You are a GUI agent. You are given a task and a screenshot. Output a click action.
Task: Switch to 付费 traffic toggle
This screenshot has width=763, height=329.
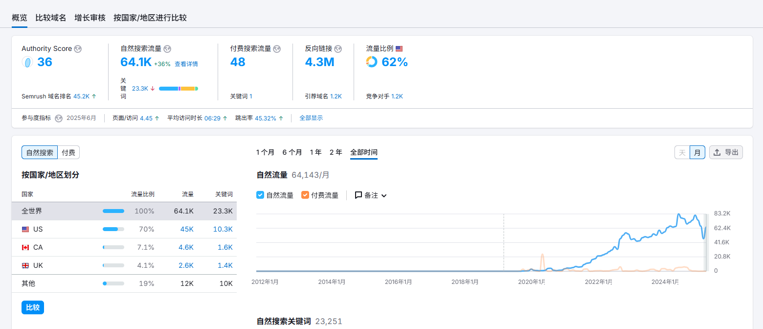(x=68, y=153)
